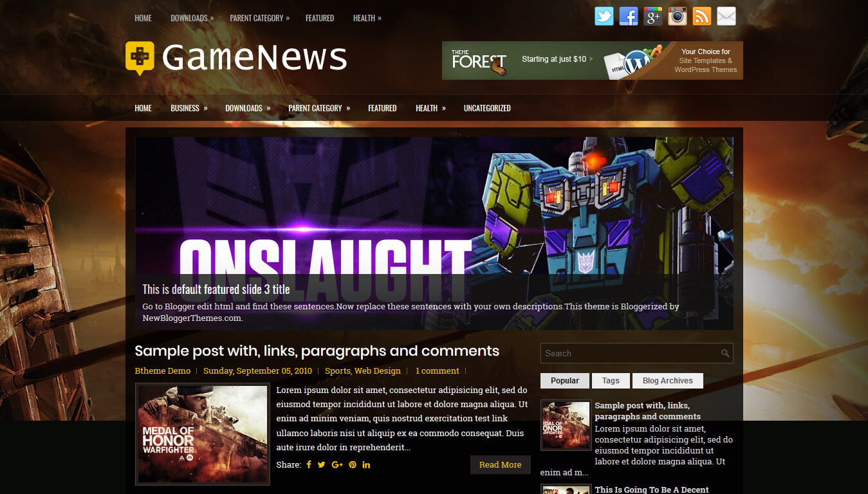
Task: Expand Downloads in main navigation
Action: tap(247, 108)
